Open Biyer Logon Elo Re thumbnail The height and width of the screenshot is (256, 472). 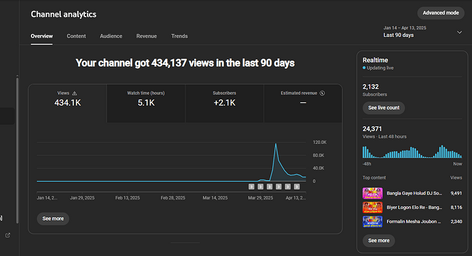[x=372, y=208]
